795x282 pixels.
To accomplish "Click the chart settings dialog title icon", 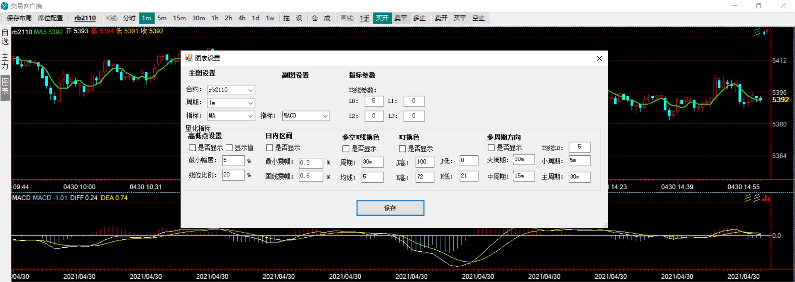I will (189, 58).
